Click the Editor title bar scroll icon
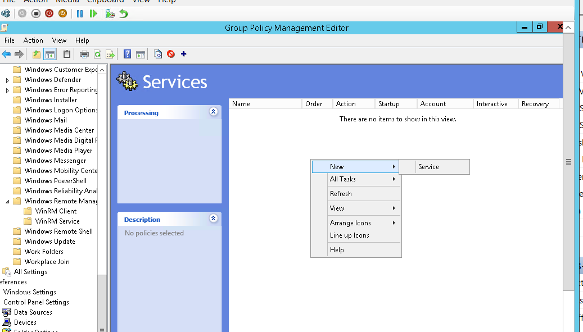This screenshot has width=583, height=332. pyautogui.click(x=4, y=28)
